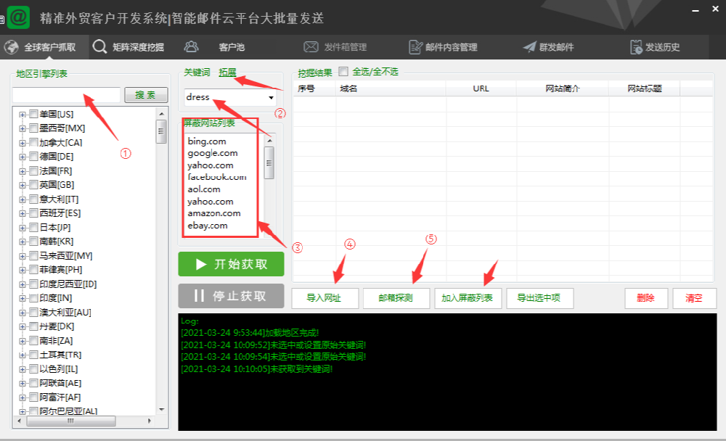Click the envelope icon of 发件箱管理
This screenshot has width=726, height=441.
tap(311, 46)
